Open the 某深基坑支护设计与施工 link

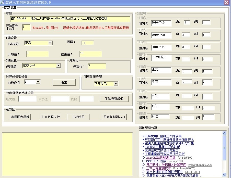(x=161, y=150)
